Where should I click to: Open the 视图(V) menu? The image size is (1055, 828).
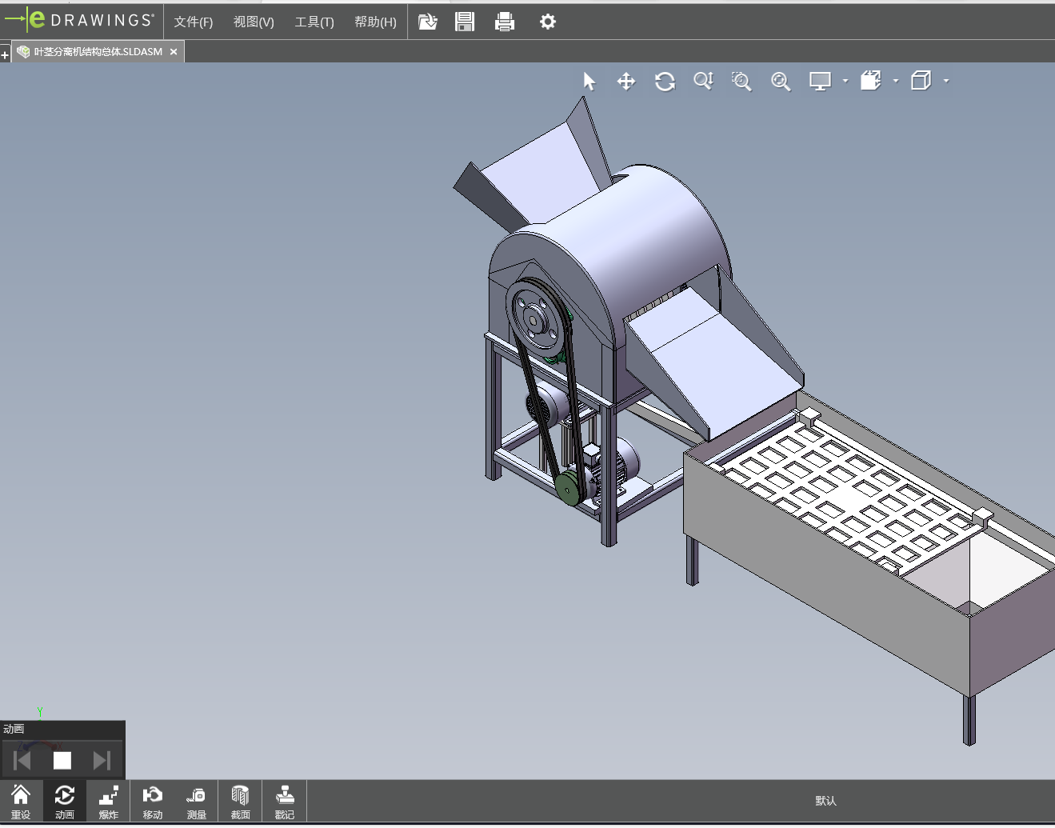(254, 22)
